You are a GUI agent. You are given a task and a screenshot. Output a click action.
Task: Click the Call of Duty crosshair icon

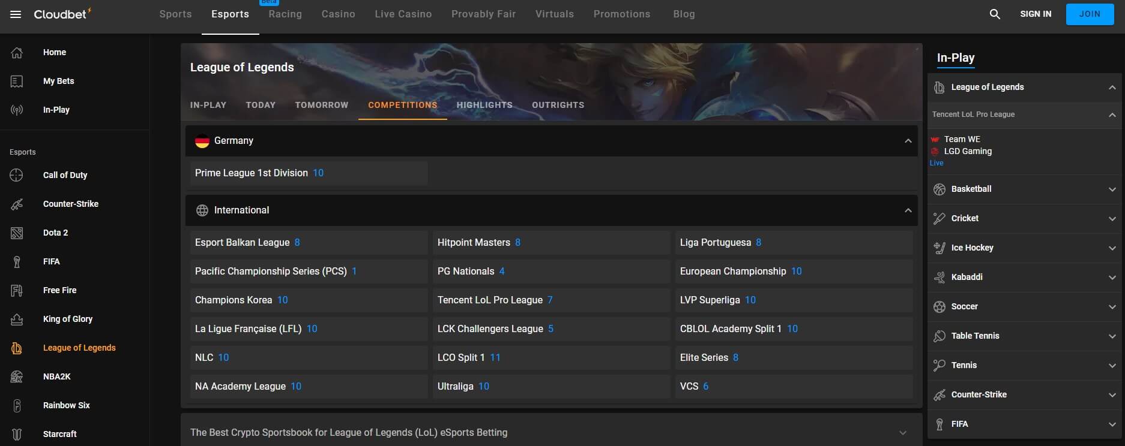coord(17,175)
